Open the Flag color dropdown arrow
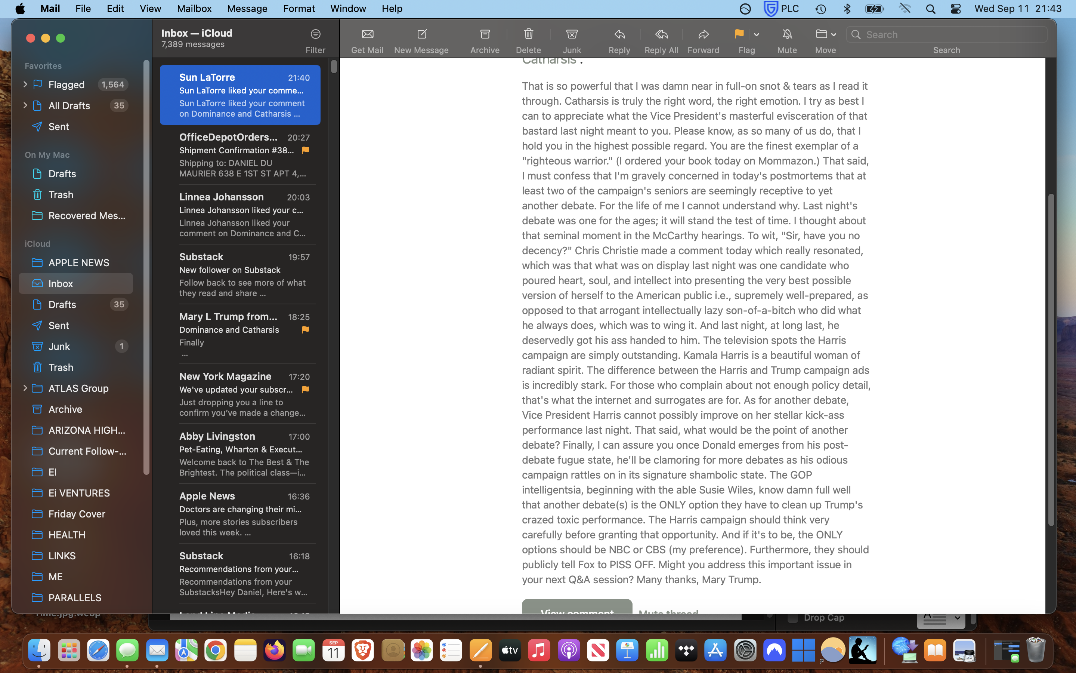This screenshot has width=1076, height=673. click(756, 35)
